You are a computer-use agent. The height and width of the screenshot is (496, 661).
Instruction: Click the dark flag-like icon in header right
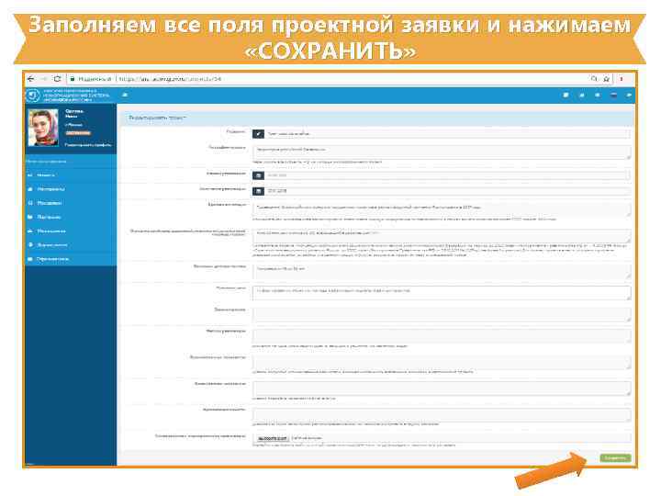pyautogui.click(x=613, y=96)
